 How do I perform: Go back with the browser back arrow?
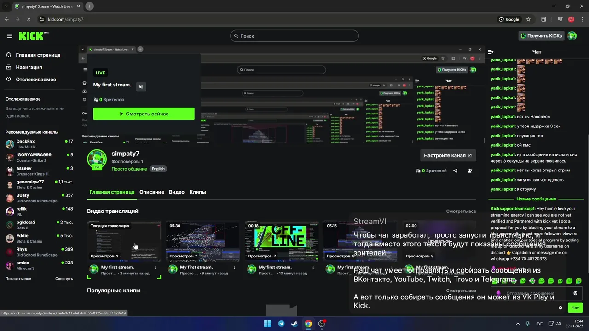tap(6, 19)
